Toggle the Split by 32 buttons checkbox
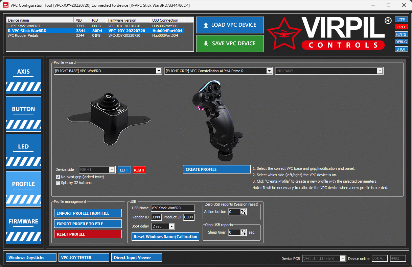This screenshot has width=412, height=267. click(x=58, y=183)
